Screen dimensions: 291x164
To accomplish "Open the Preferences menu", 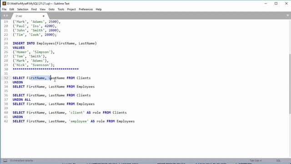I will (x=85, y=9).
